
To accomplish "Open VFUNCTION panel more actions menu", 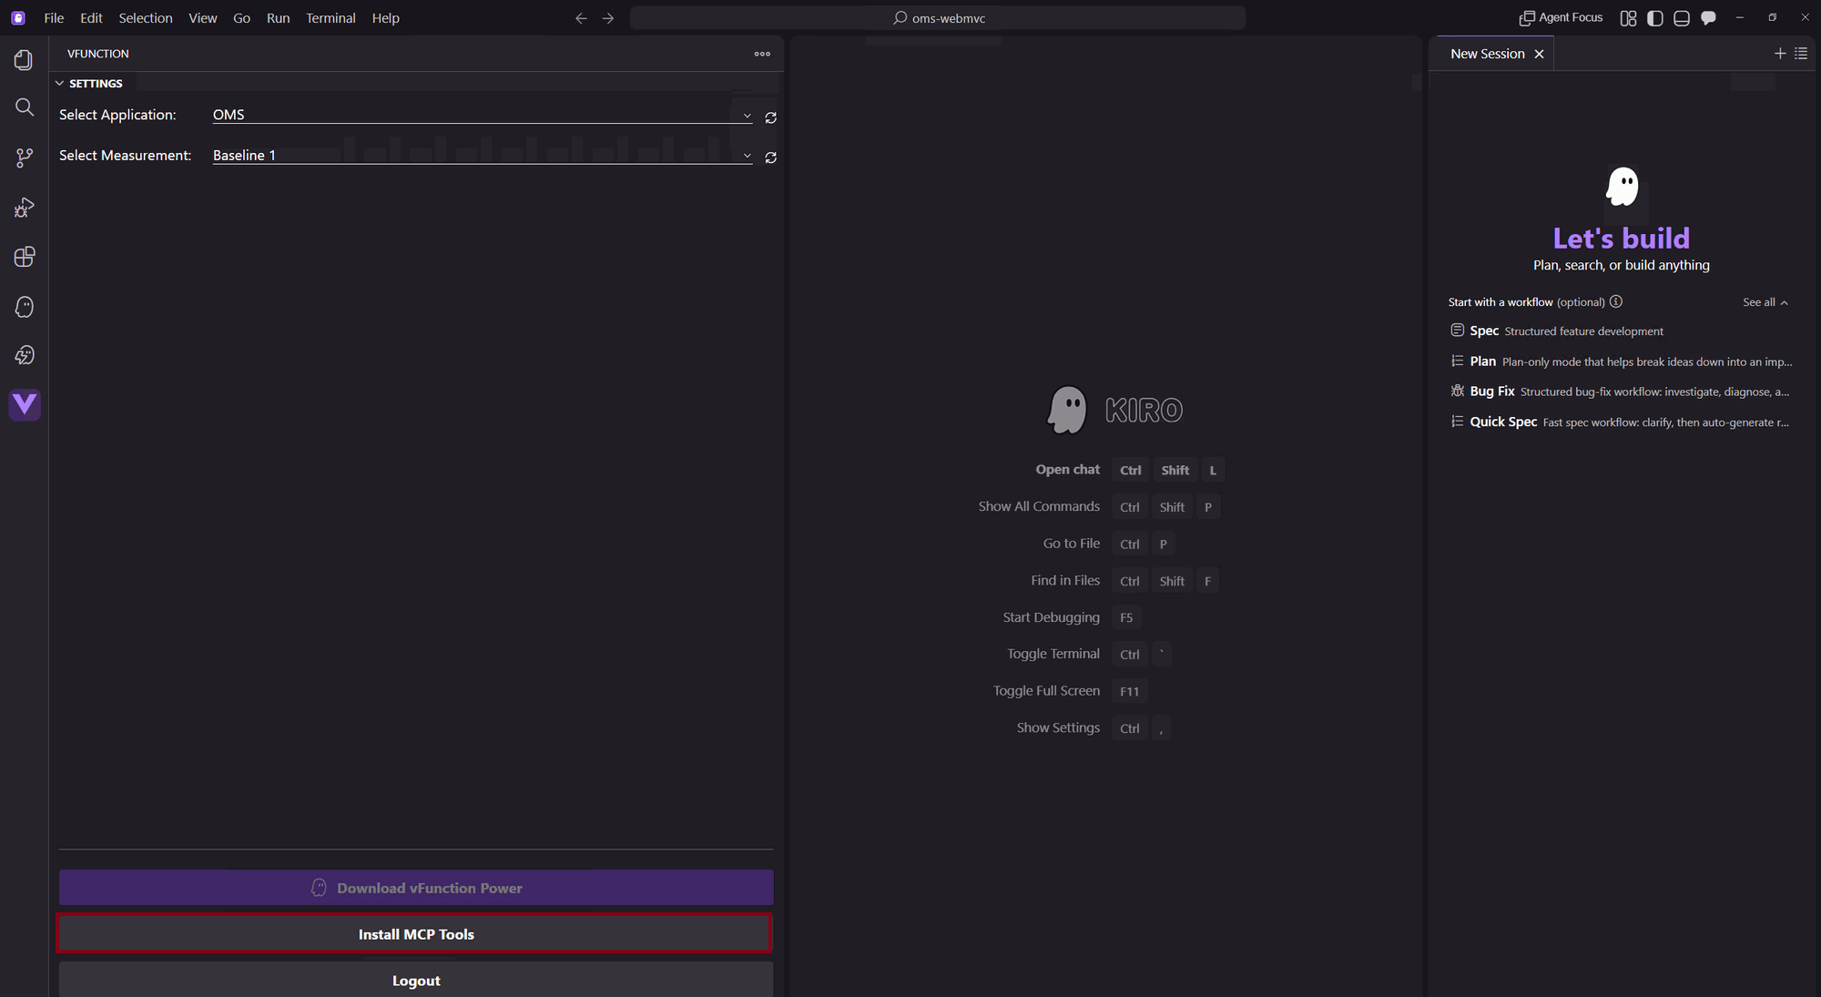I will [762, 54].
